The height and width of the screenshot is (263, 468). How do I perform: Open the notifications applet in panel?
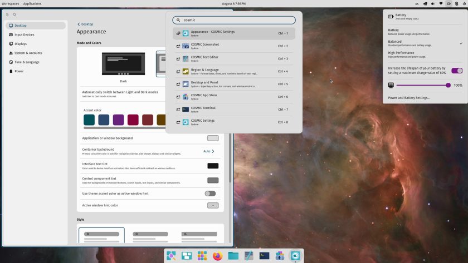tap(456, 4)
